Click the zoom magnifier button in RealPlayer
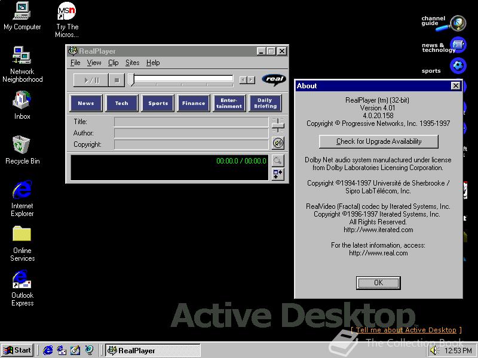The image size is (478, 358). pyautogui.click(x=277, y=161)
